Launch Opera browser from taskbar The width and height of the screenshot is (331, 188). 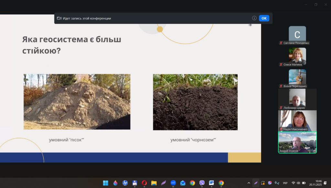point(144,183)
